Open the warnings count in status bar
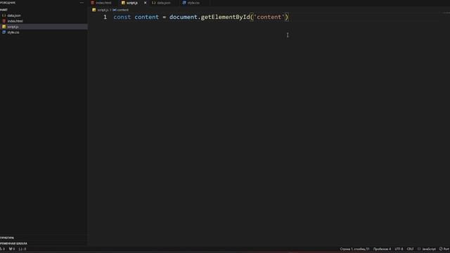The height and width of the screenshot is (253, 450). 12,249
